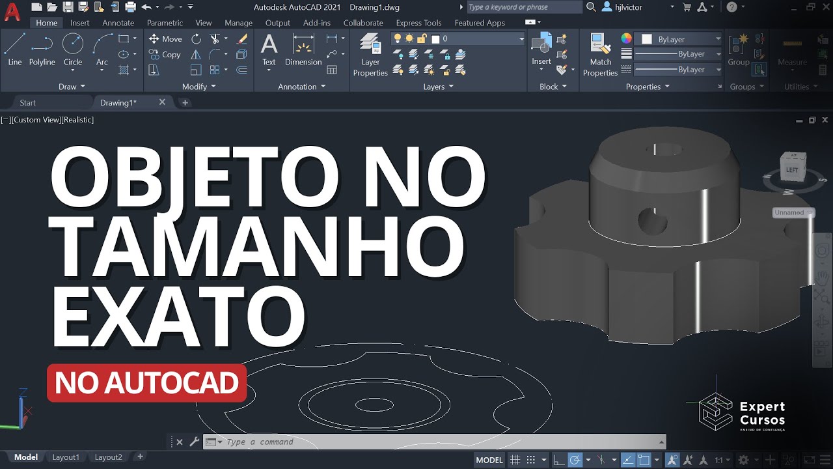Select the Ellipse draw icon
This screenshot has width=833, height=469.
124,54
